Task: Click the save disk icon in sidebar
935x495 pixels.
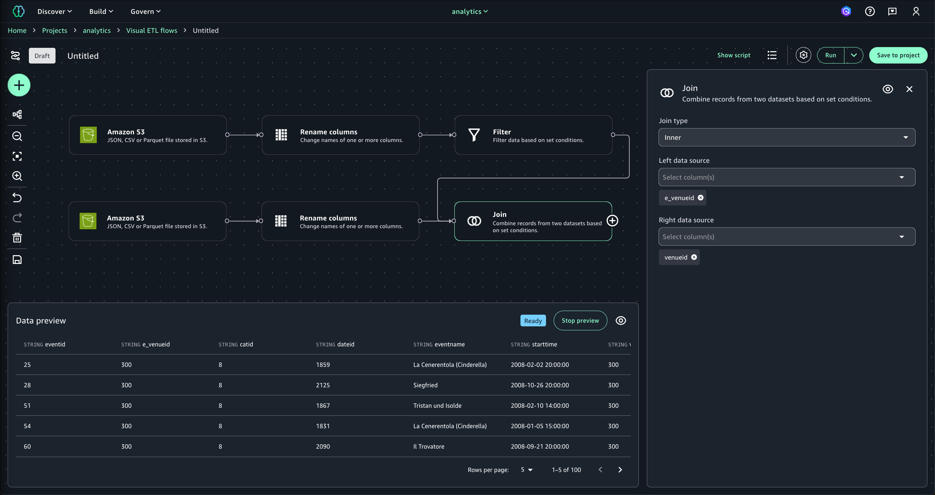Action: pyautogui.click(x=17, y=260)
